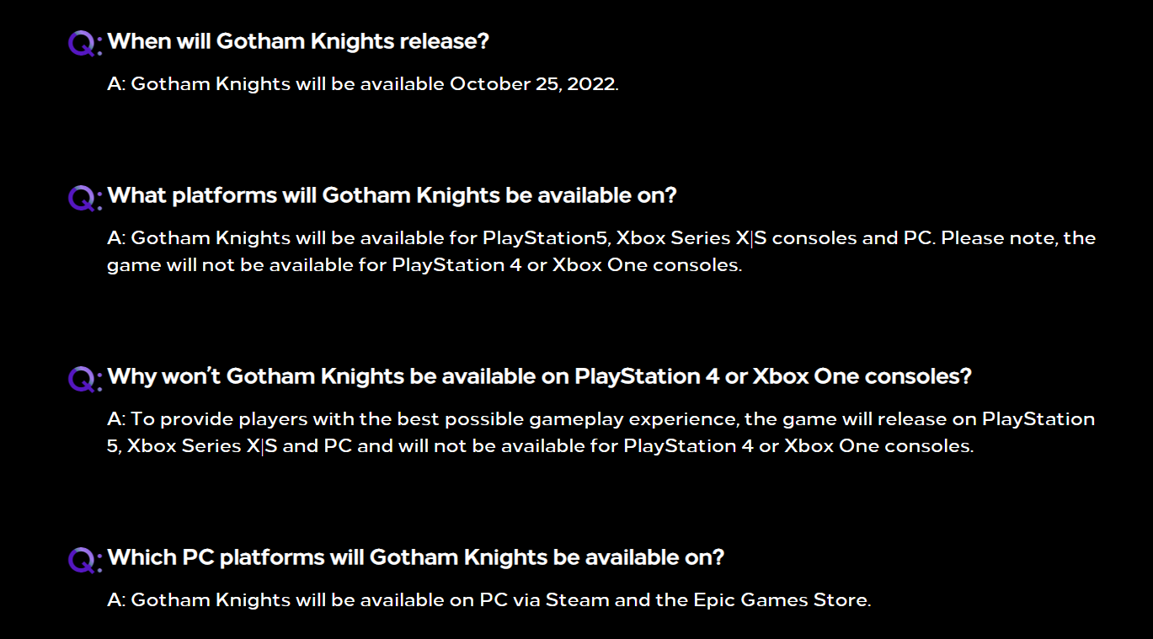Click the Q icon beside release date question
This screenshot has width=1153, height=639.
pos(85,43)
